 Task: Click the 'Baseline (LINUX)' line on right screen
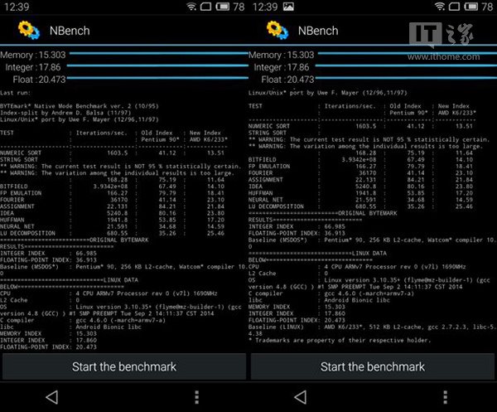click(x=372, y=327)
